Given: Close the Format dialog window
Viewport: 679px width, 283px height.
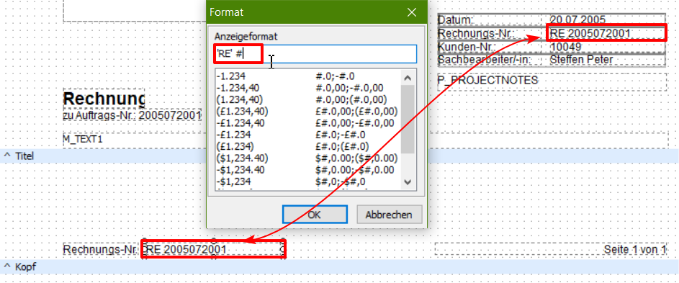Looking at the screenshot, I should pyautogui.click(x=411, y=12).
